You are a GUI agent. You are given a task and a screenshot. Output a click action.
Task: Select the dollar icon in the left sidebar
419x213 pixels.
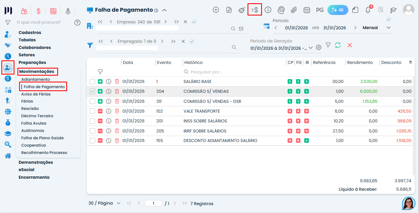(8, 79)
